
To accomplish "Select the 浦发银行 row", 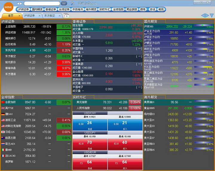I will coord(36,38).
